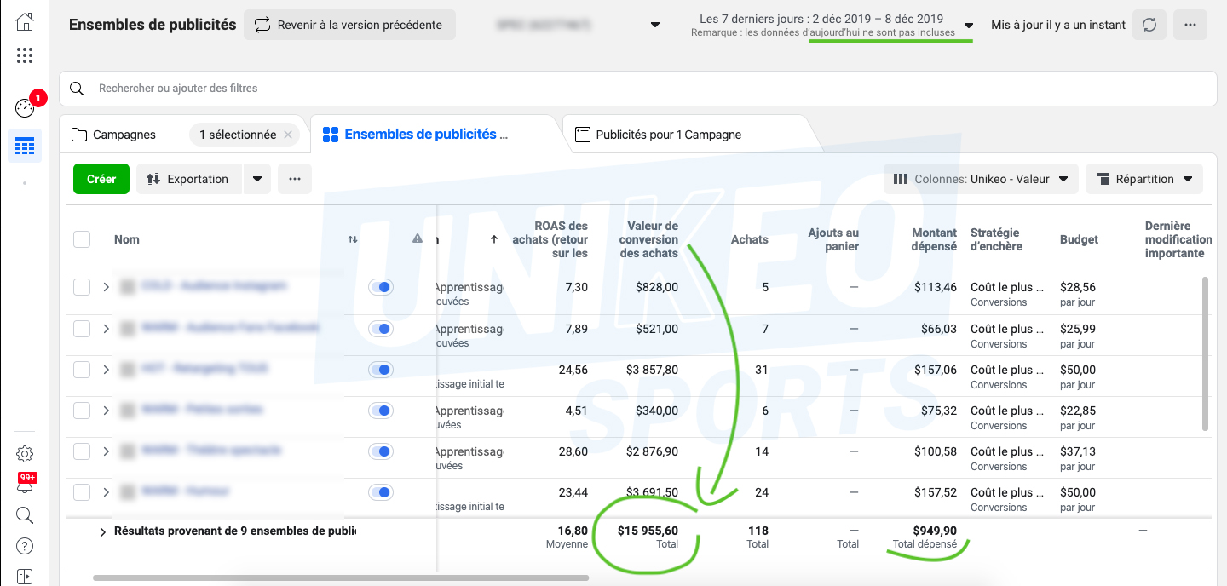Screen dimensions: 1227x586
Task: Open the all tools grid menu
Action: click(x=25, y=56)
